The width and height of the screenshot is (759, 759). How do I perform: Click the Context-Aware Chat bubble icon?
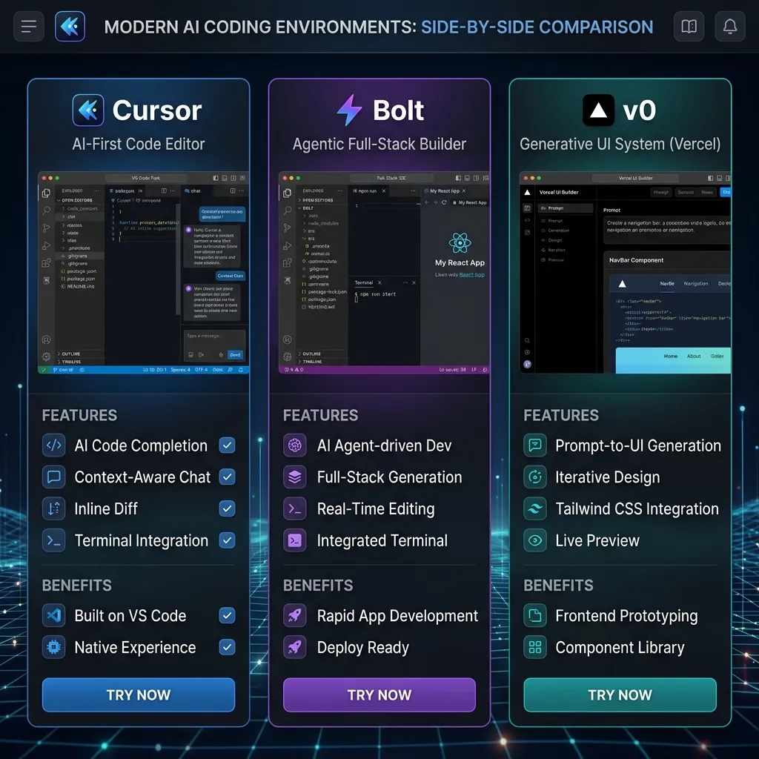point(53,477)
